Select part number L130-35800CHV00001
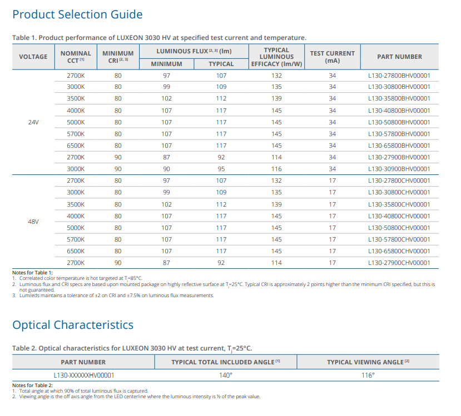 click(399, 204)
